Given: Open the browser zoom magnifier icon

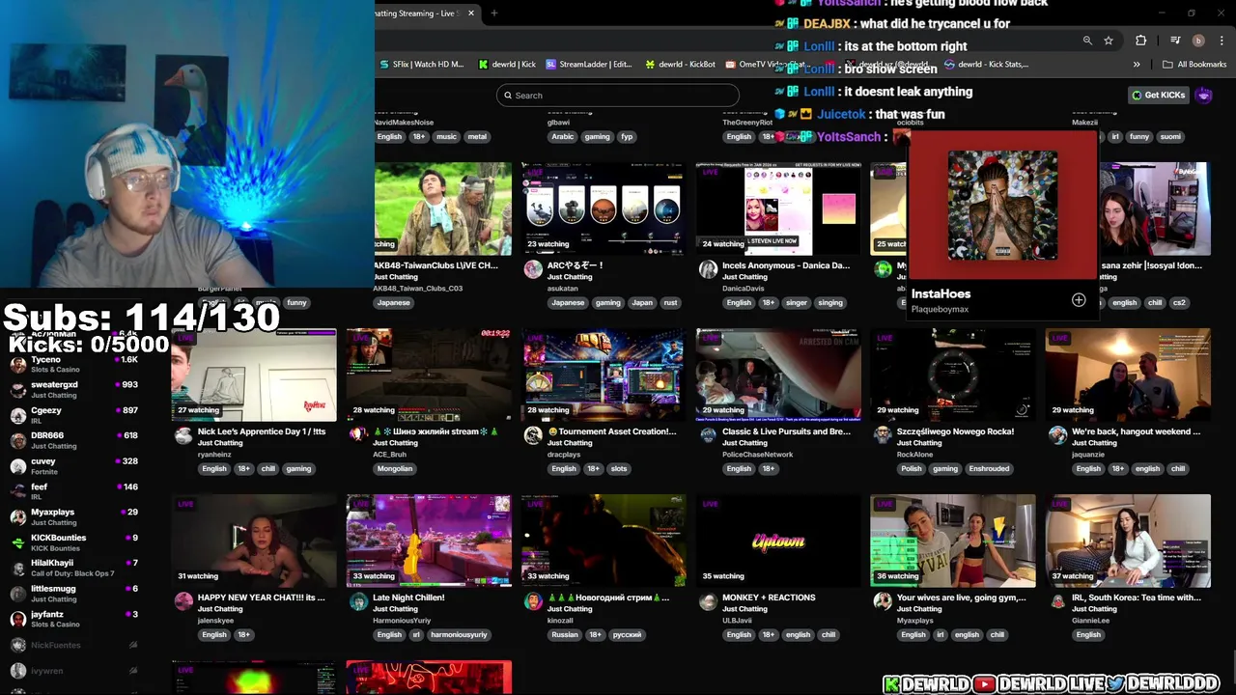Looking at the screenshot, I should pyautogui.click(x=1087, y=41).
